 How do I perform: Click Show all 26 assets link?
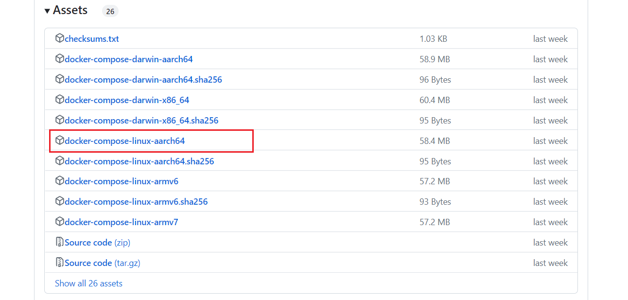click(88, 283)
